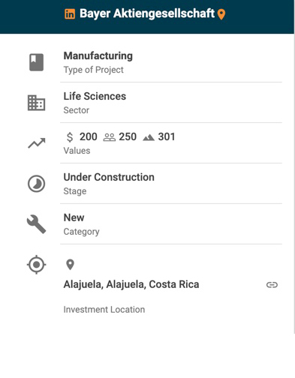Click the book icon for Type of Project
The width and height of the screenshot is (295, 378).
[x=37, y=62]
